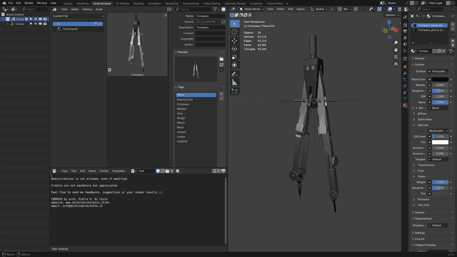Activate the viewport zoom magnifier icon
The image size is (457, 257).
click(396, 42)
